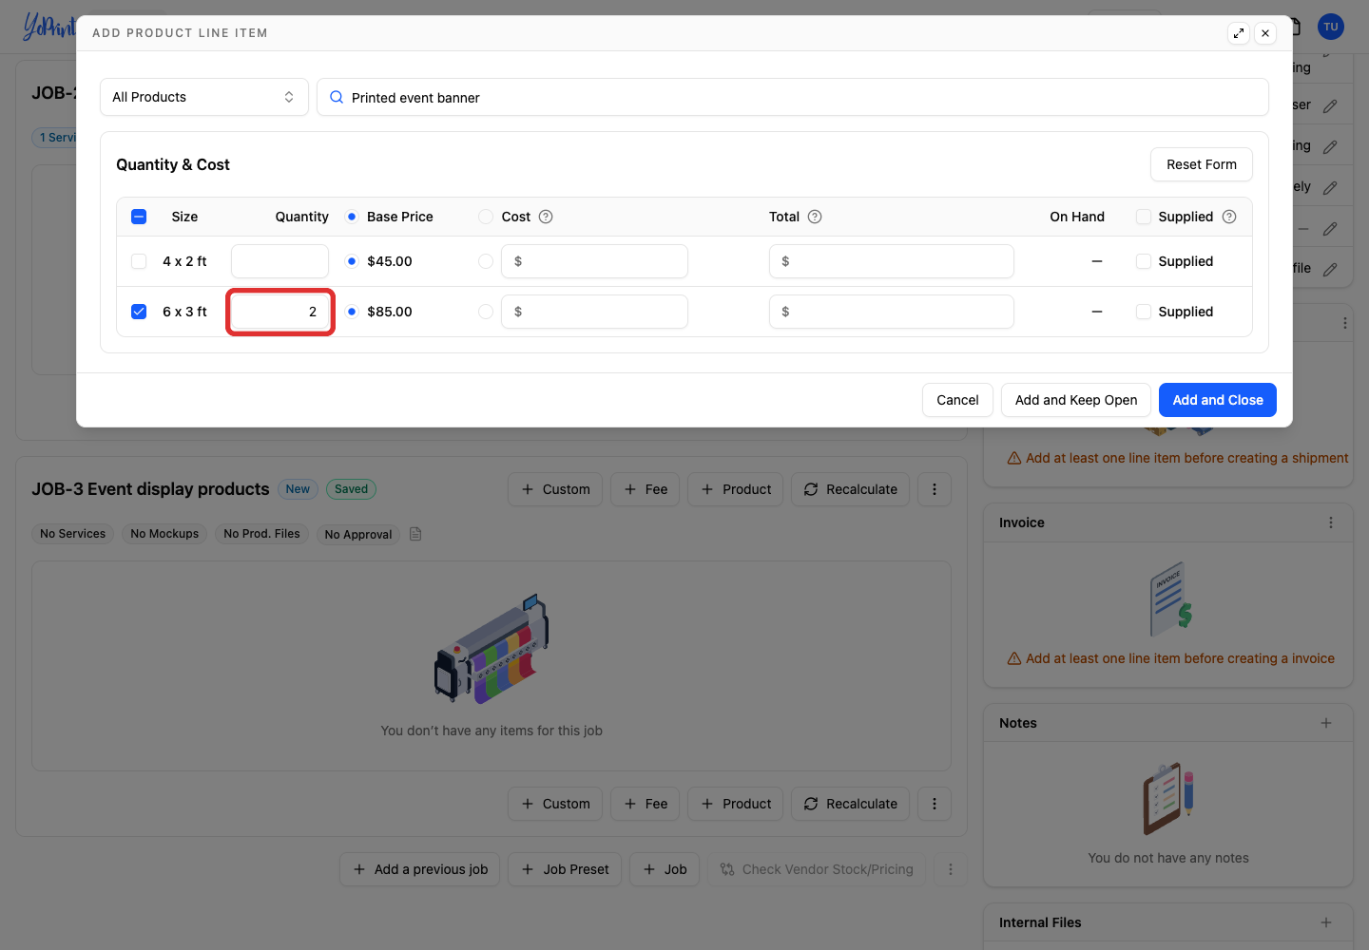Add an internal file with plus icon
Image resolution: width=1369 pixels, height=950 pixels.
[x=1326, y=922]
